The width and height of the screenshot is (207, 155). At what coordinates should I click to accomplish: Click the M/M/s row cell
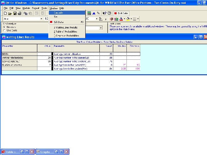point(20,54)
